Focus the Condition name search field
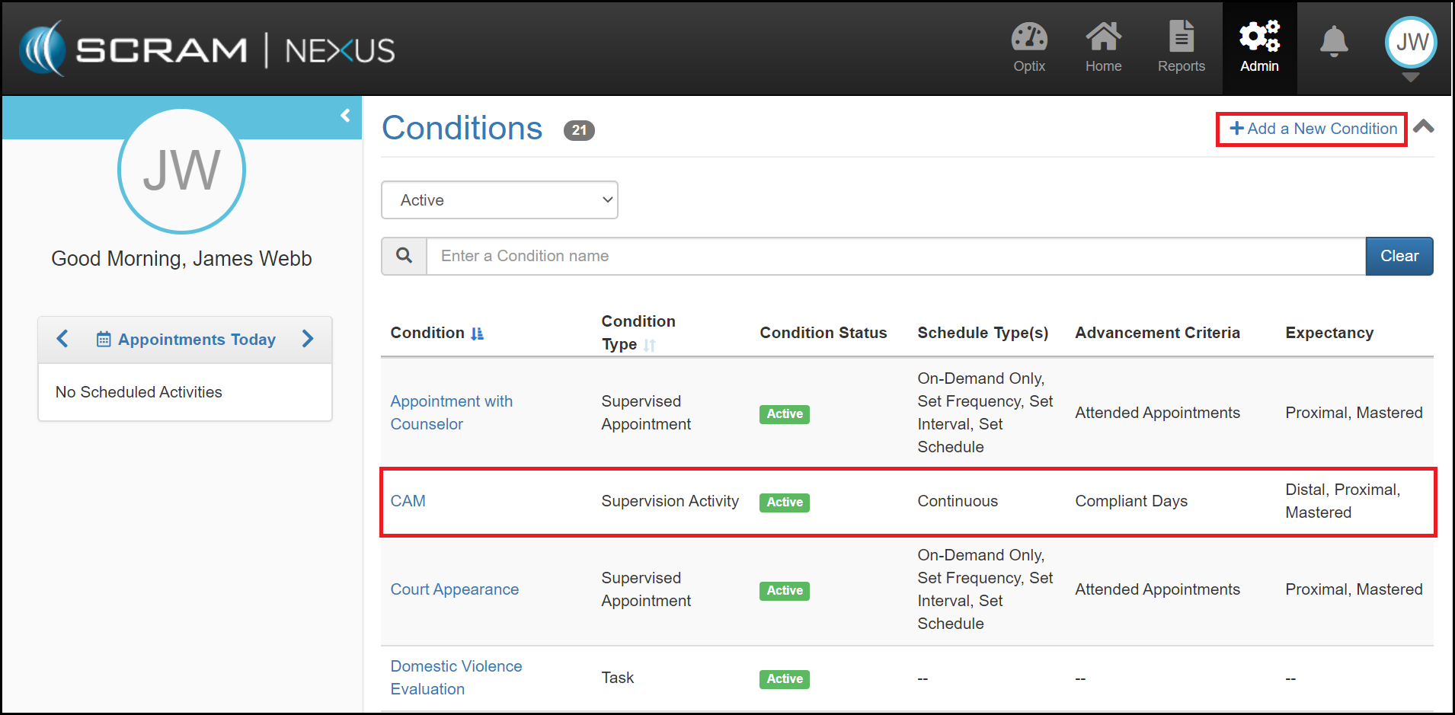Screen dimensions: 1455x715 click(x=895, y=256)
